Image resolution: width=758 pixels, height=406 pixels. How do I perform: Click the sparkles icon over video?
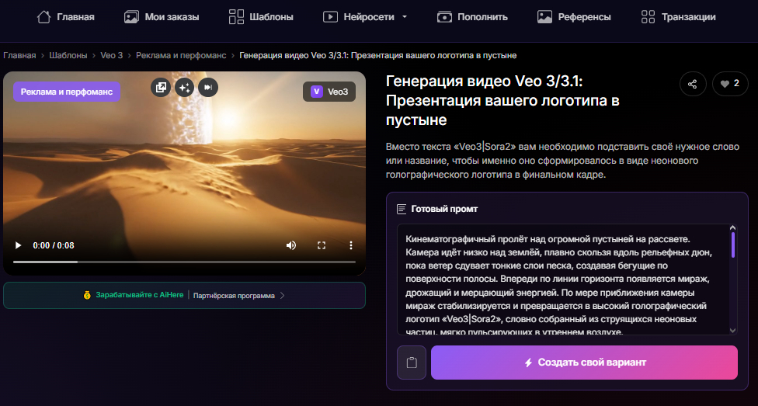tap(184, 88)
